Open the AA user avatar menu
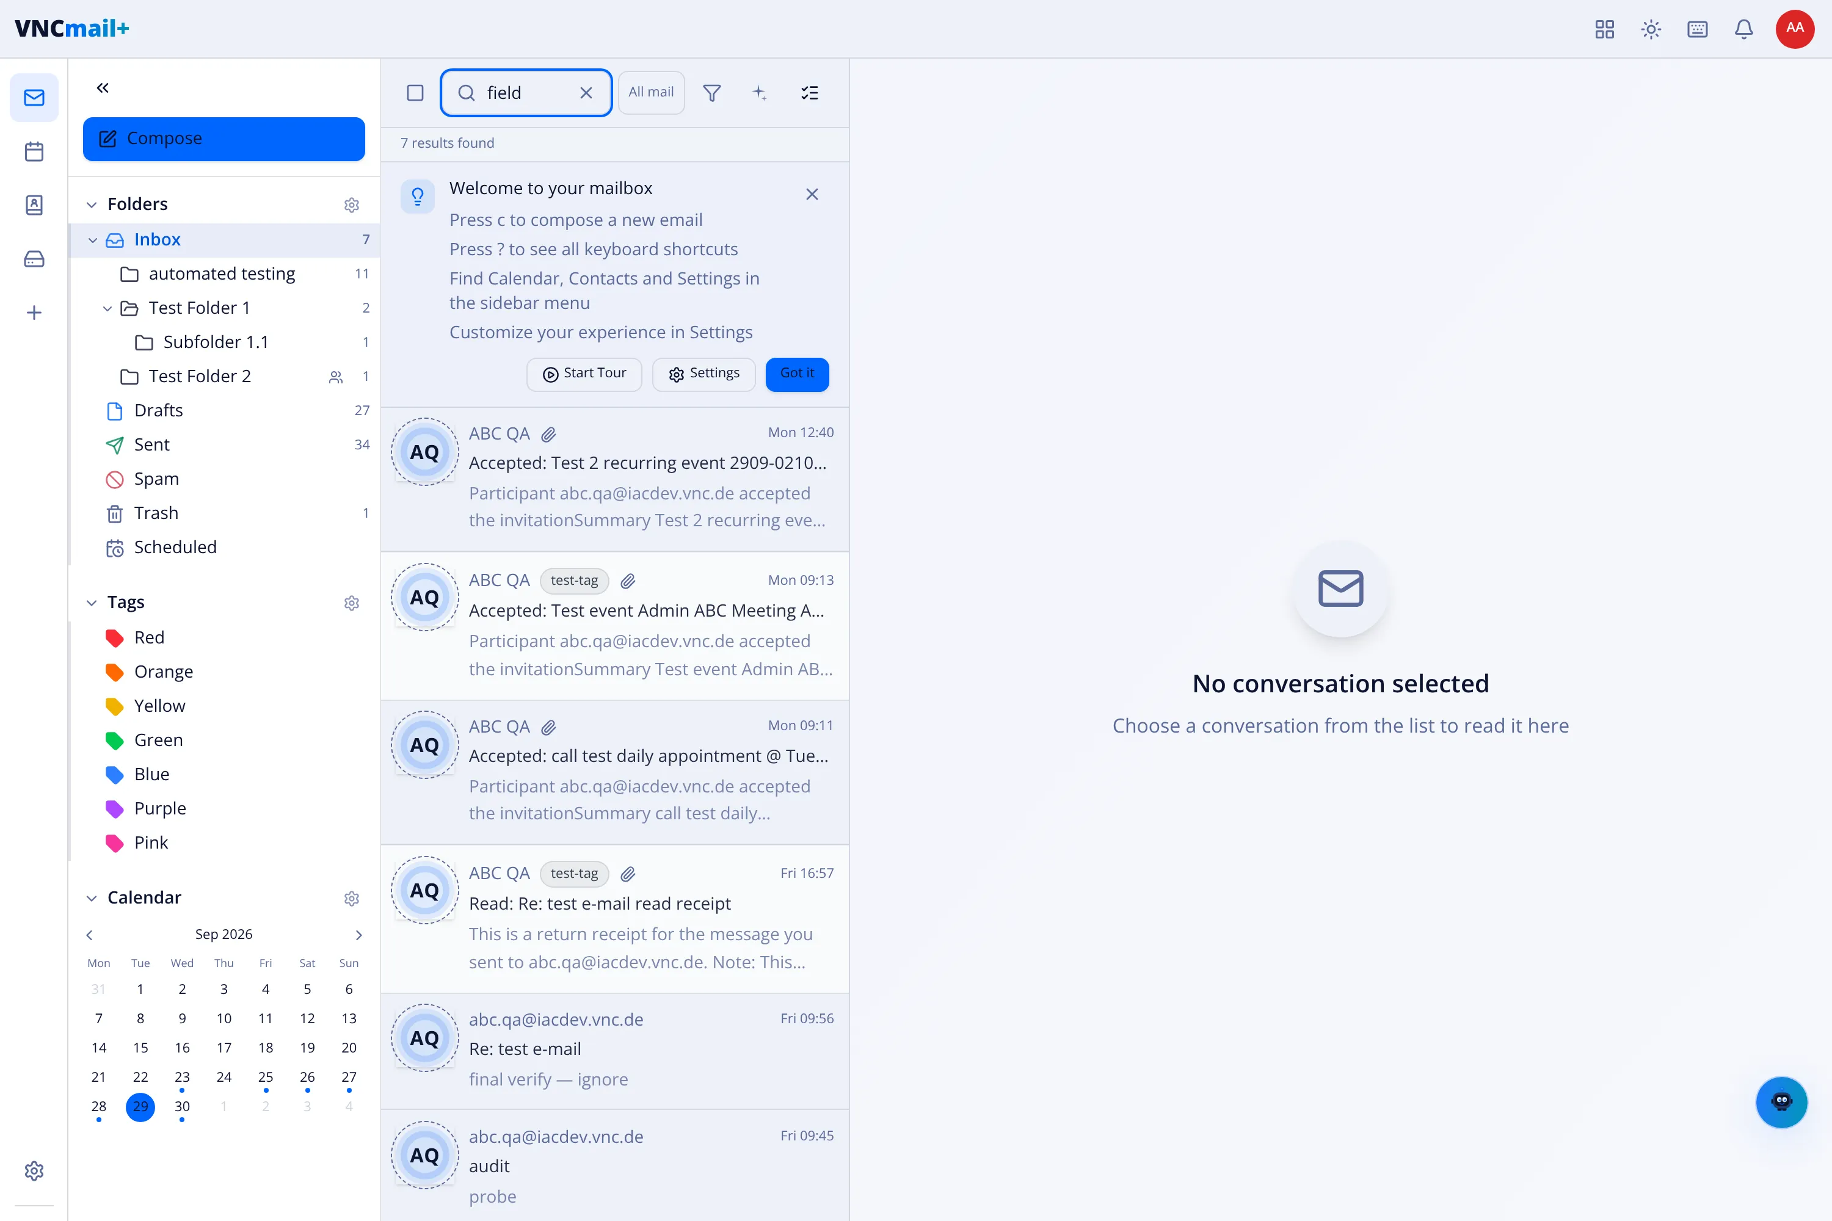 [x=1795, y=29]
